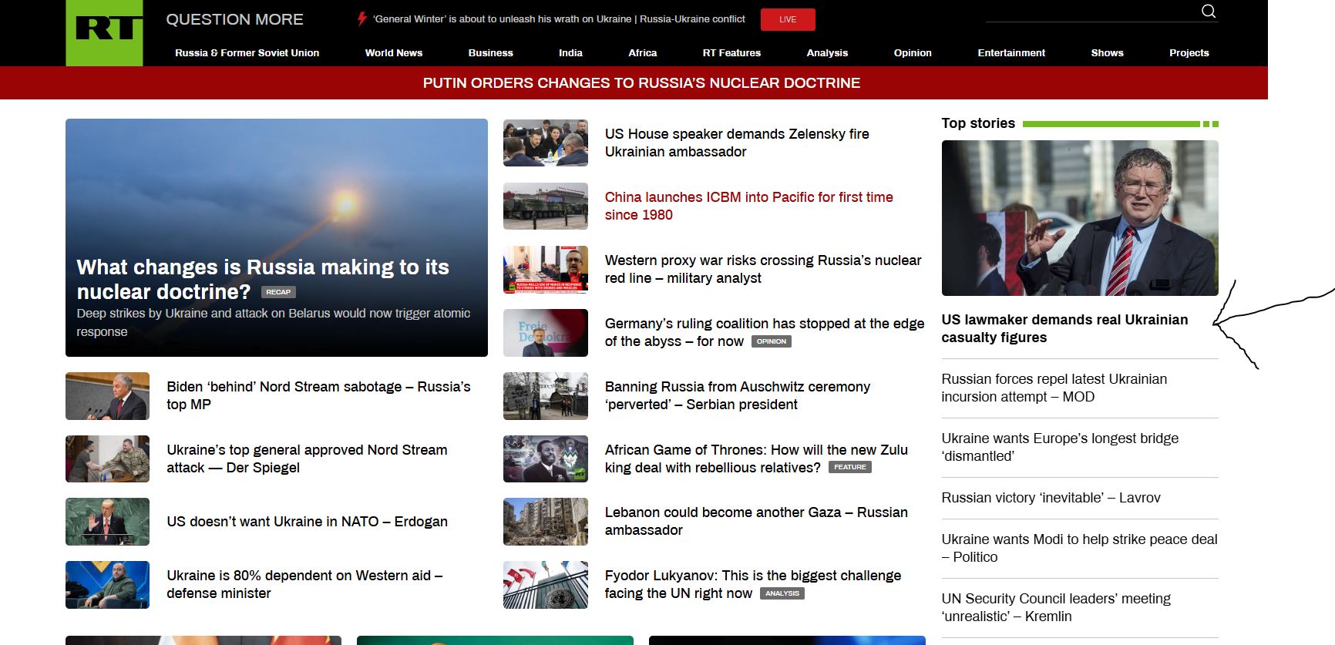Open the search magnifier icon

pos(1209,11)
